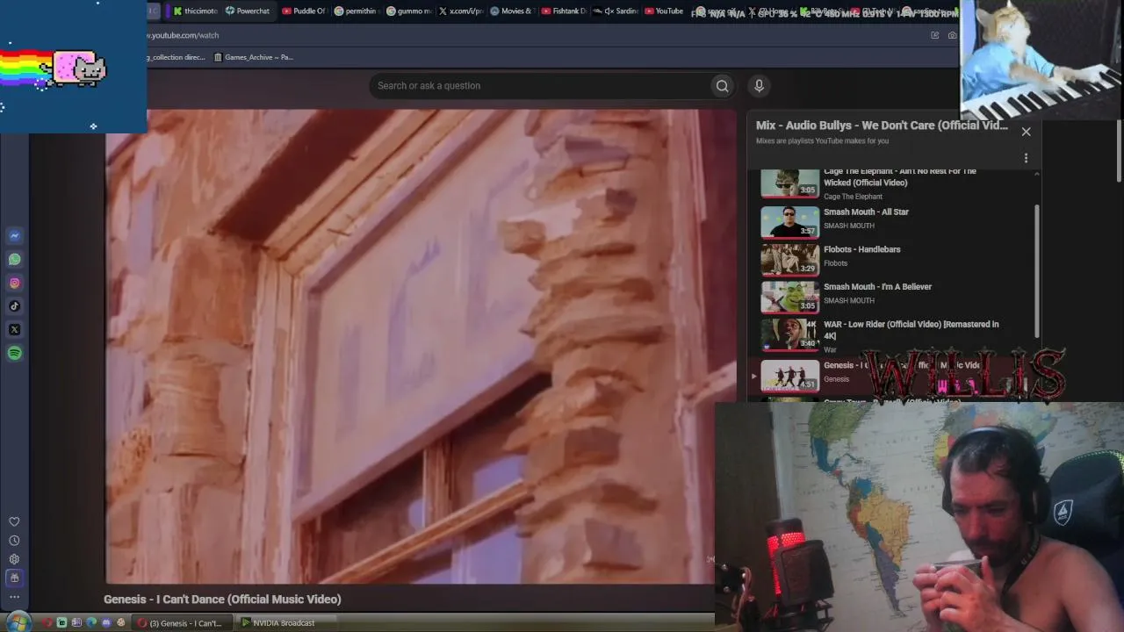Switch to the permithin browser tab
The height and width of the screenshot is (632, 1124).
[x=356, y=11]
